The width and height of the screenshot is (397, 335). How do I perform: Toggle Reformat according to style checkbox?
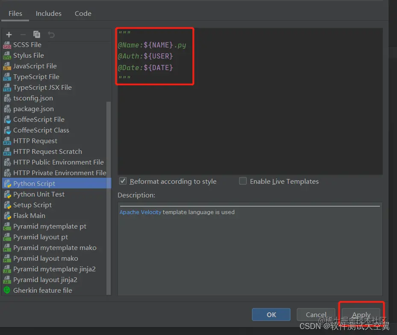(123, 181)
